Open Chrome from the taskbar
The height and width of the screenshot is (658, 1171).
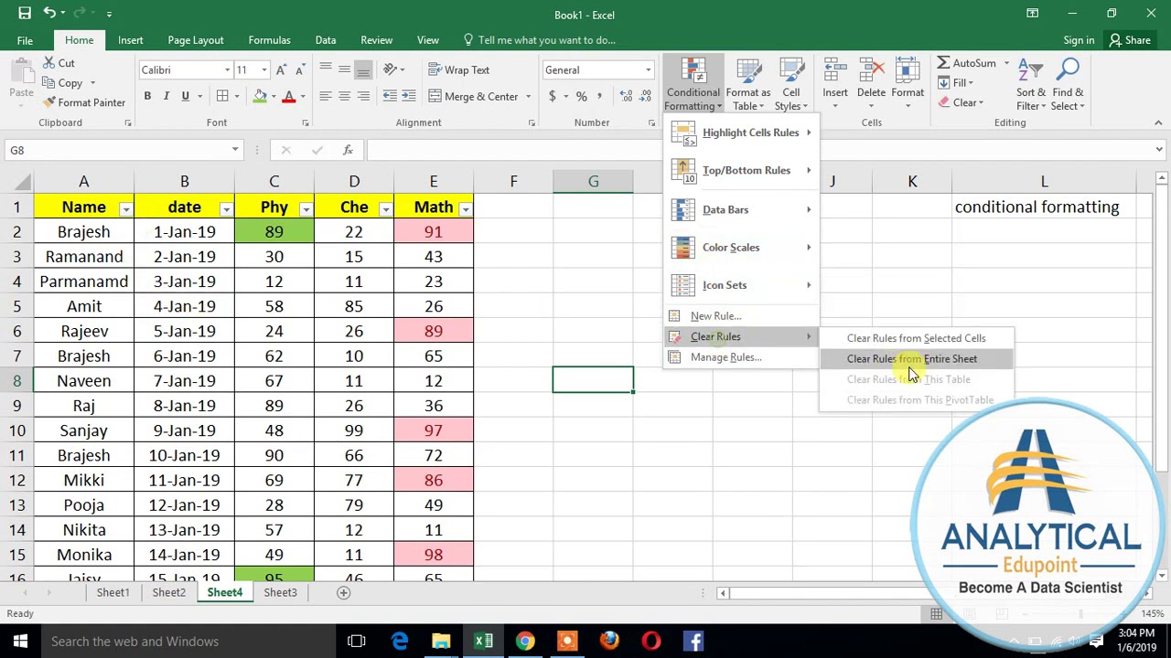click(x=525, y=641)
